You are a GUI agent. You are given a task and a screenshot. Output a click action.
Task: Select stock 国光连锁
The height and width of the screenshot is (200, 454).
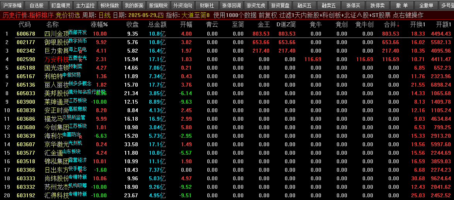click(x=57, y=68)
